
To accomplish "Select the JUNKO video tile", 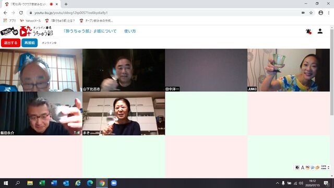I will point(289,70).
